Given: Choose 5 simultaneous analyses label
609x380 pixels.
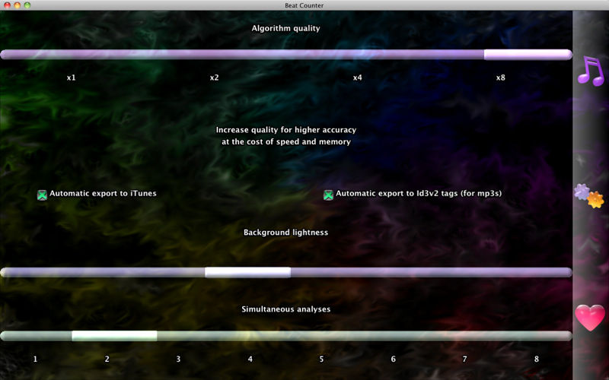Looking at the screenshot, I should [x=321, y=359].
